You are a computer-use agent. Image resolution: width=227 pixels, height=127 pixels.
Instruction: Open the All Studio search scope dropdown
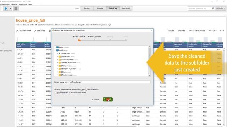220,8
